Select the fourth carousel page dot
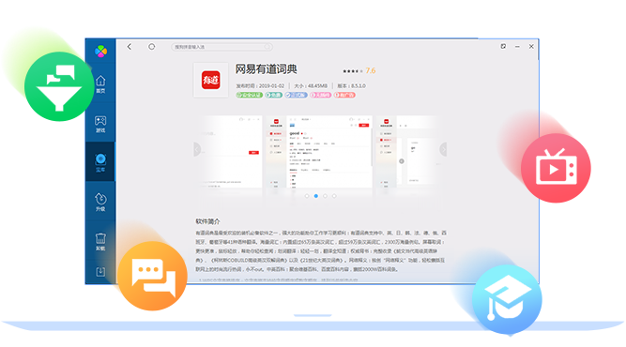This screenshot has width=626, height=347. point(334,196)
